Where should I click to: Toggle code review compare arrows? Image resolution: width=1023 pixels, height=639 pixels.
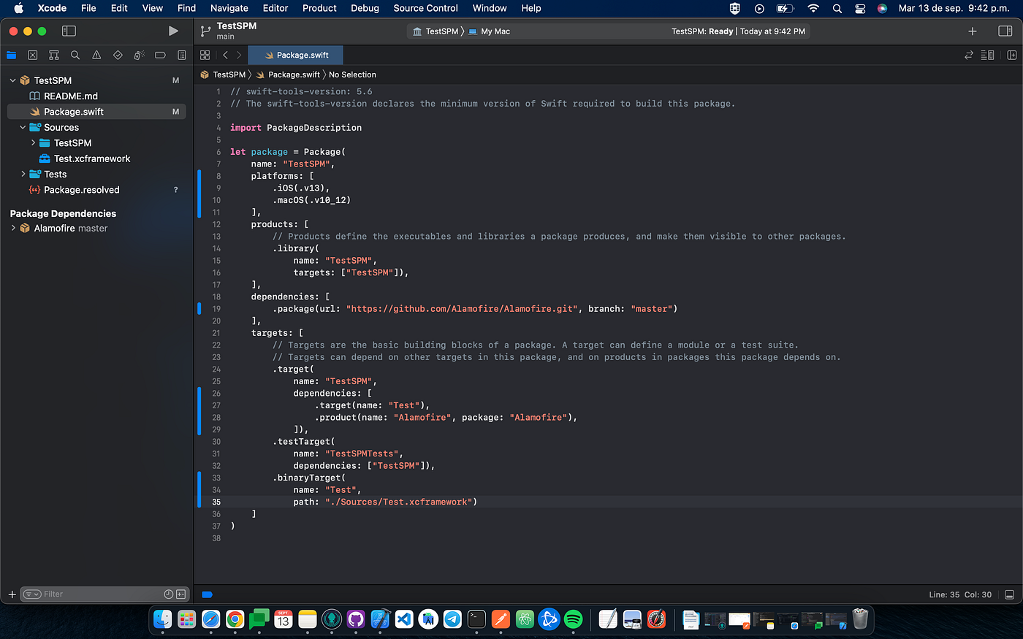click(x=969, y=55)
